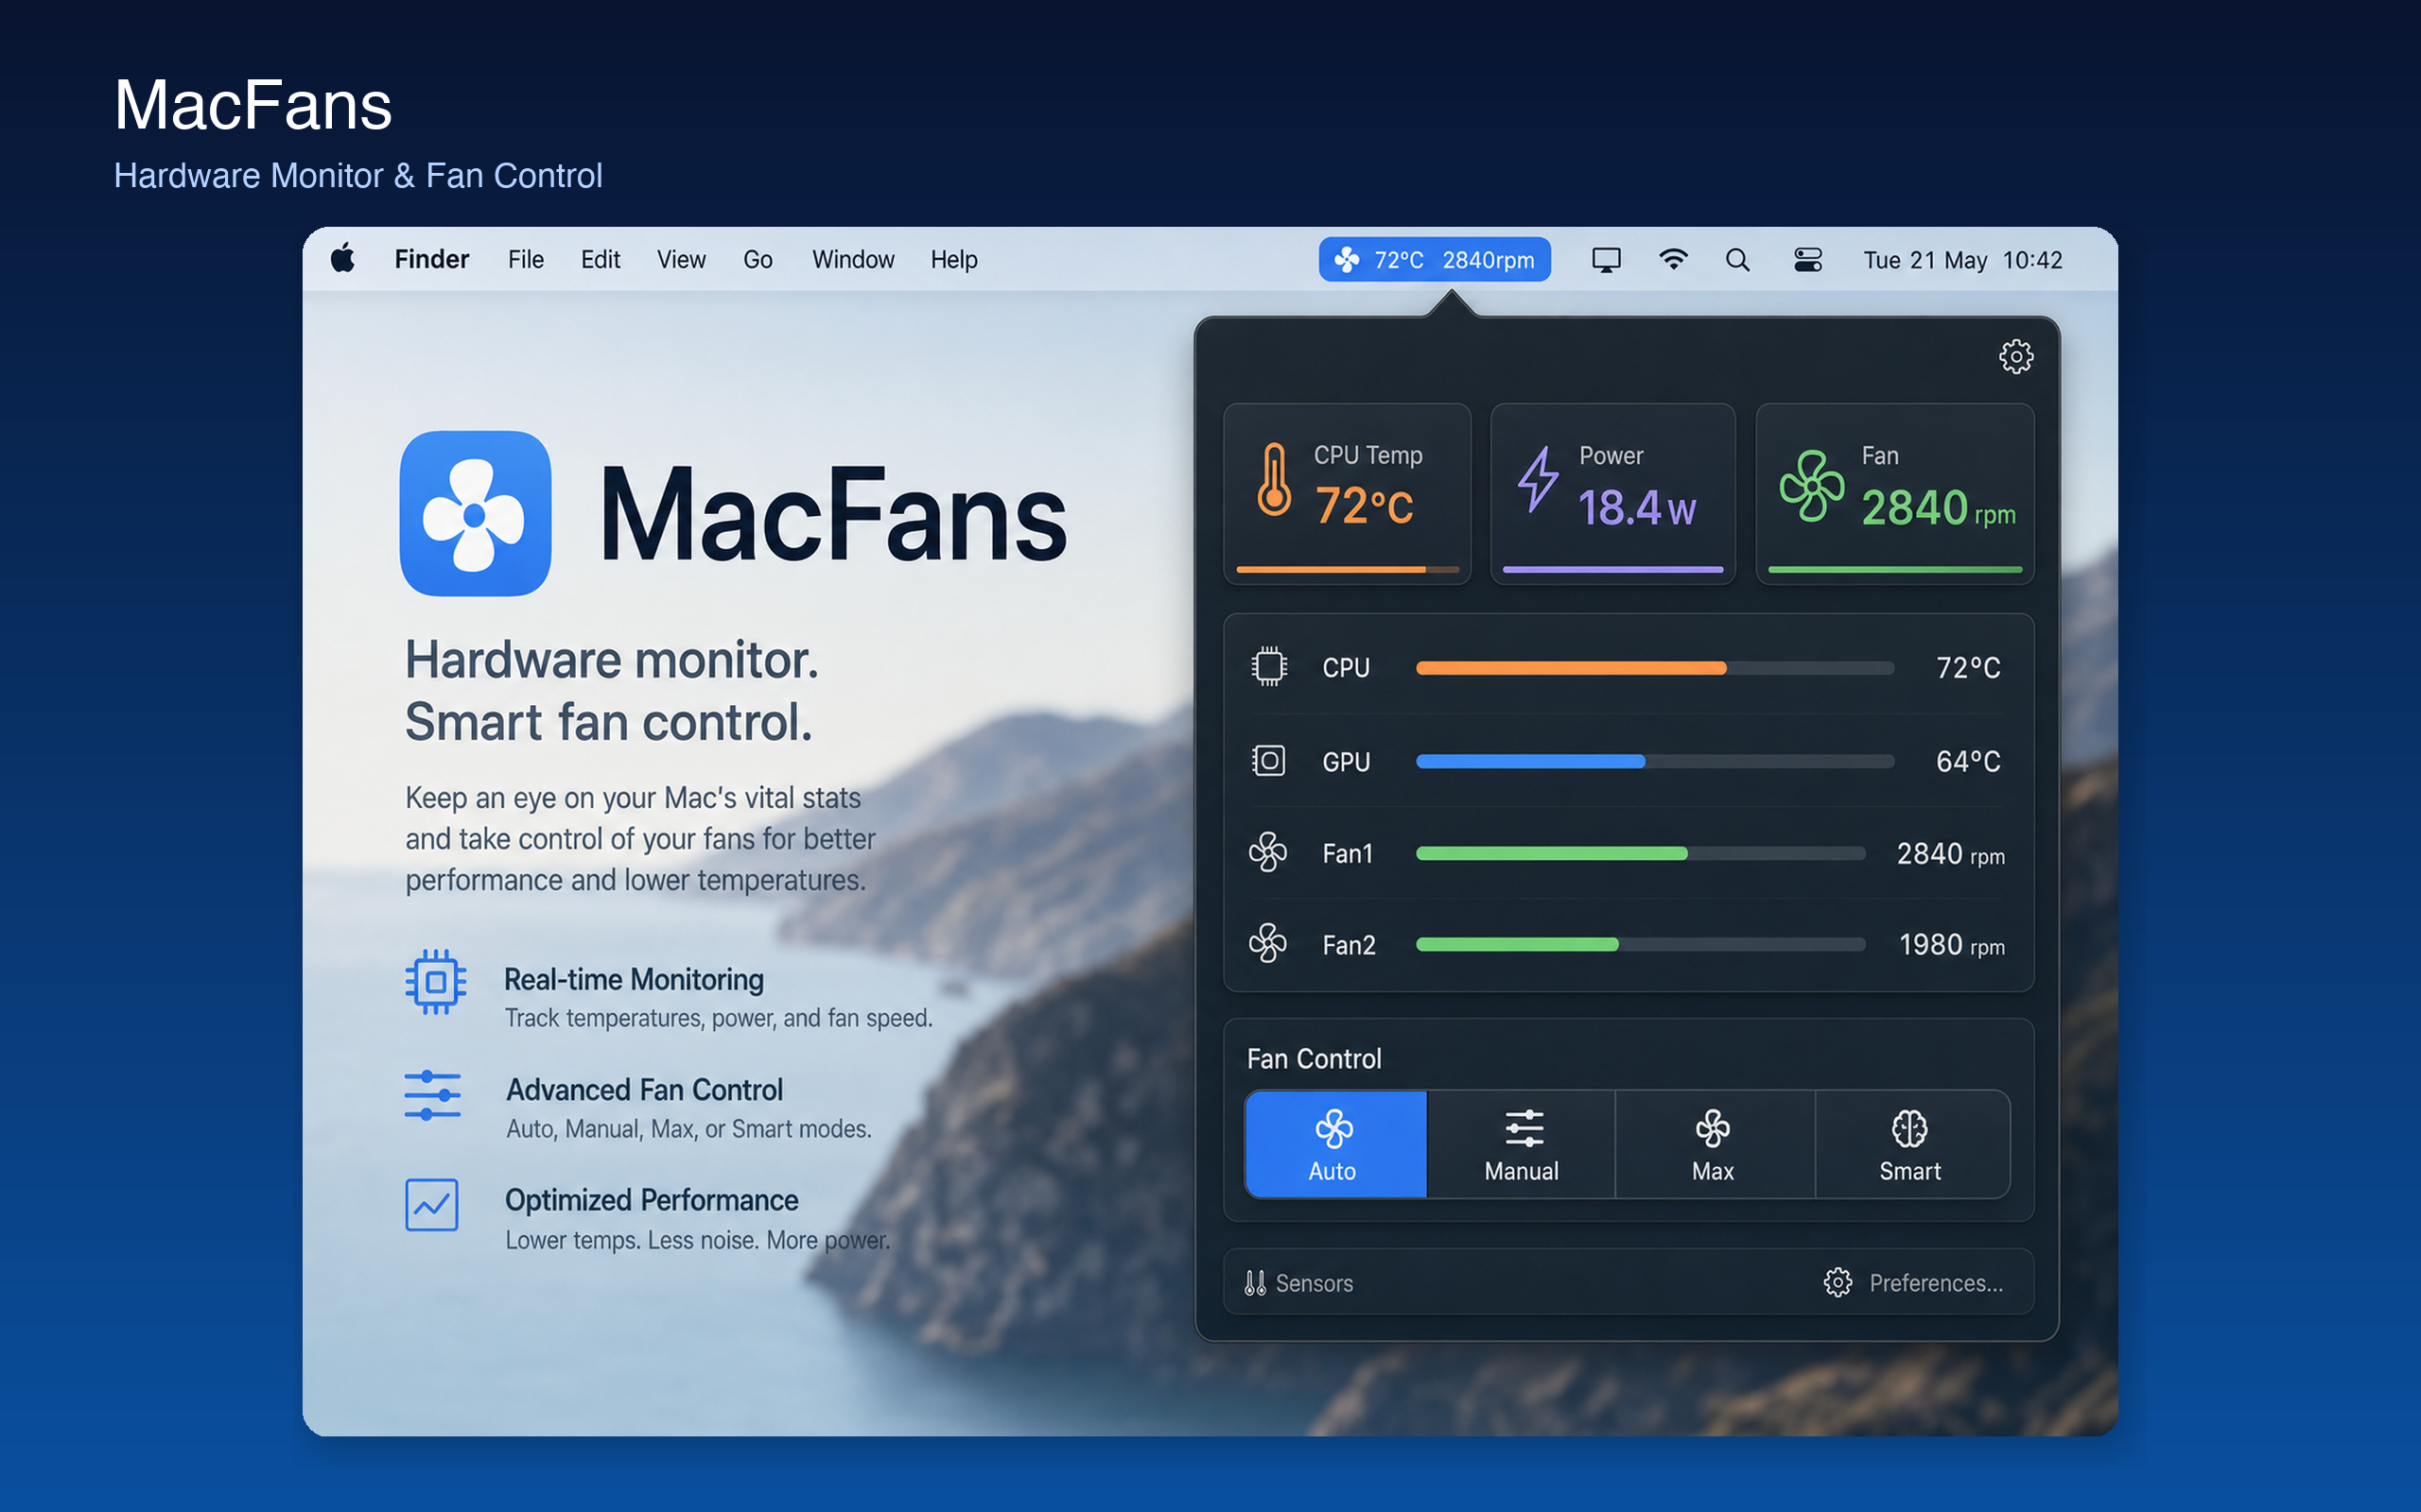Image resolution: width=2421 pixels, height=1512 pixels.
Task: Click the Preferences gear icon
Action: pos(1837,1282)
